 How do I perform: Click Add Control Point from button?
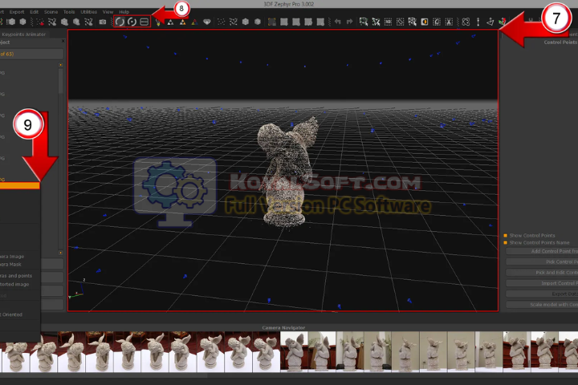tap(542, 251)
